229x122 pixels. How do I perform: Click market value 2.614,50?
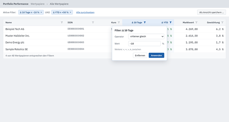point(191,36)
